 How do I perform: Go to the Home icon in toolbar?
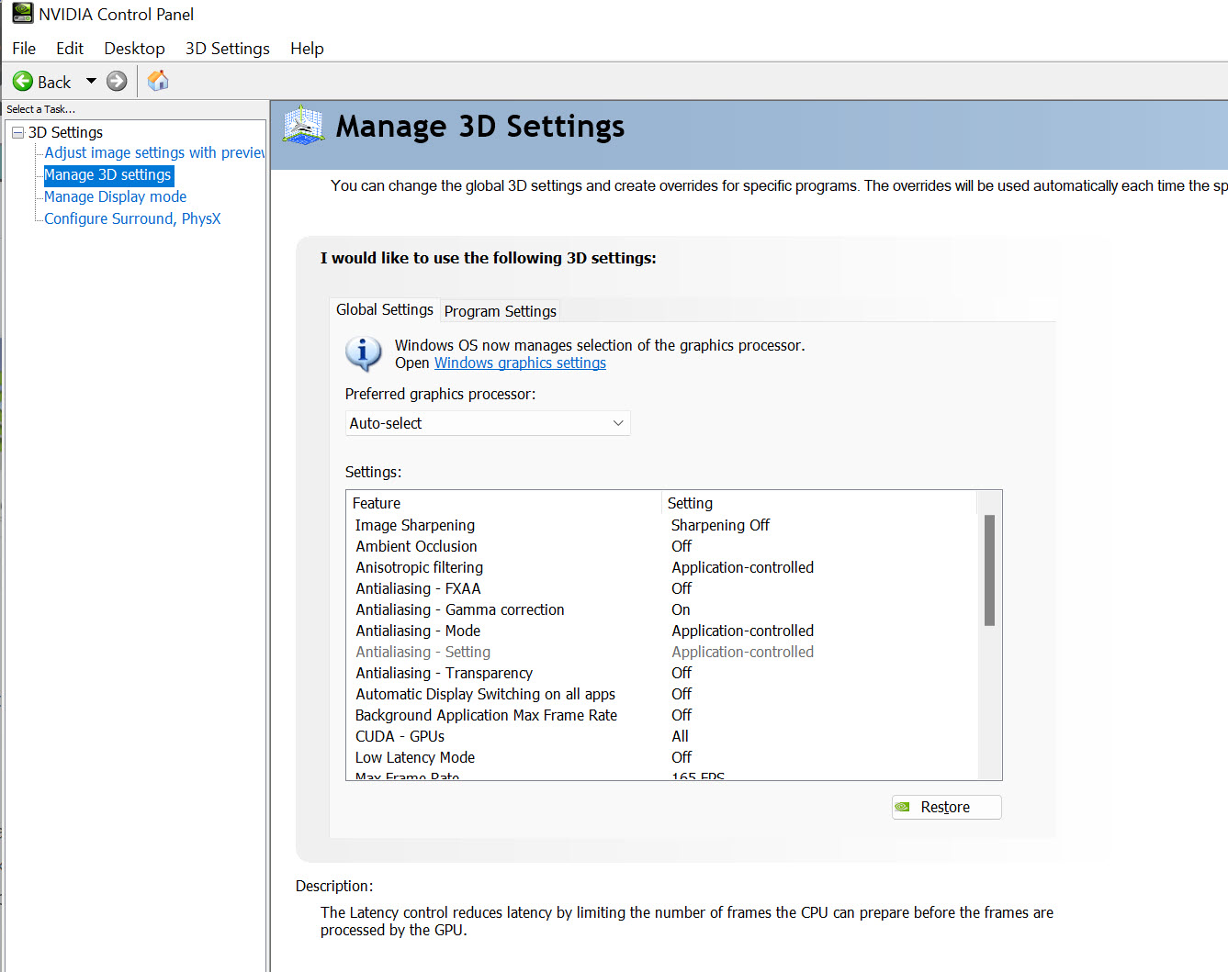pyautogui.click(x=158, y=81)
